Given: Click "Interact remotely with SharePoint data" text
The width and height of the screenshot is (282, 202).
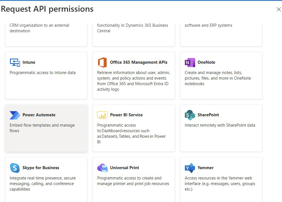Looking at the screenshot, I should point(220,125).
